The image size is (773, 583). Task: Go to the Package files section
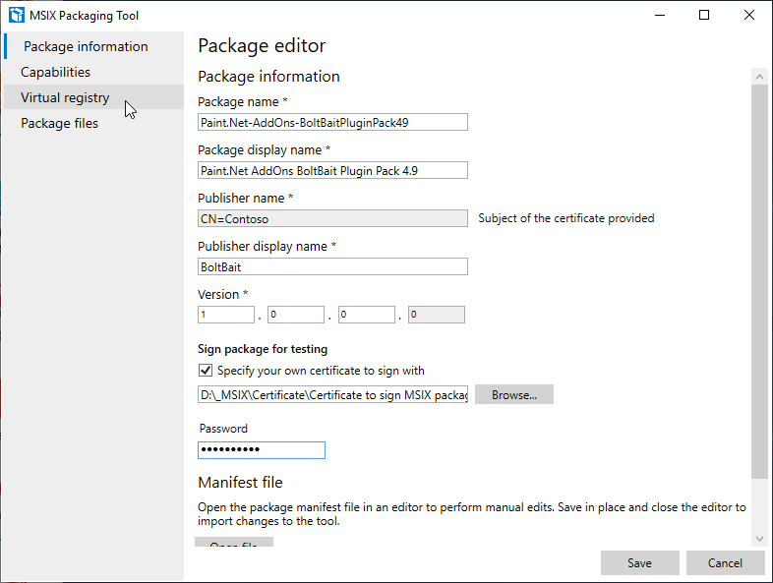pyautogui.click(x=59, y=123)
